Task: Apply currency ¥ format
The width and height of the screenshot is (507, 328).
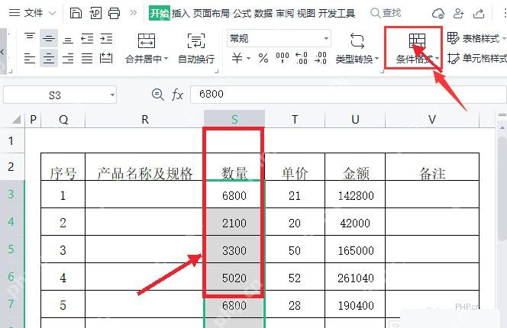Action: (x=237, y=58)
